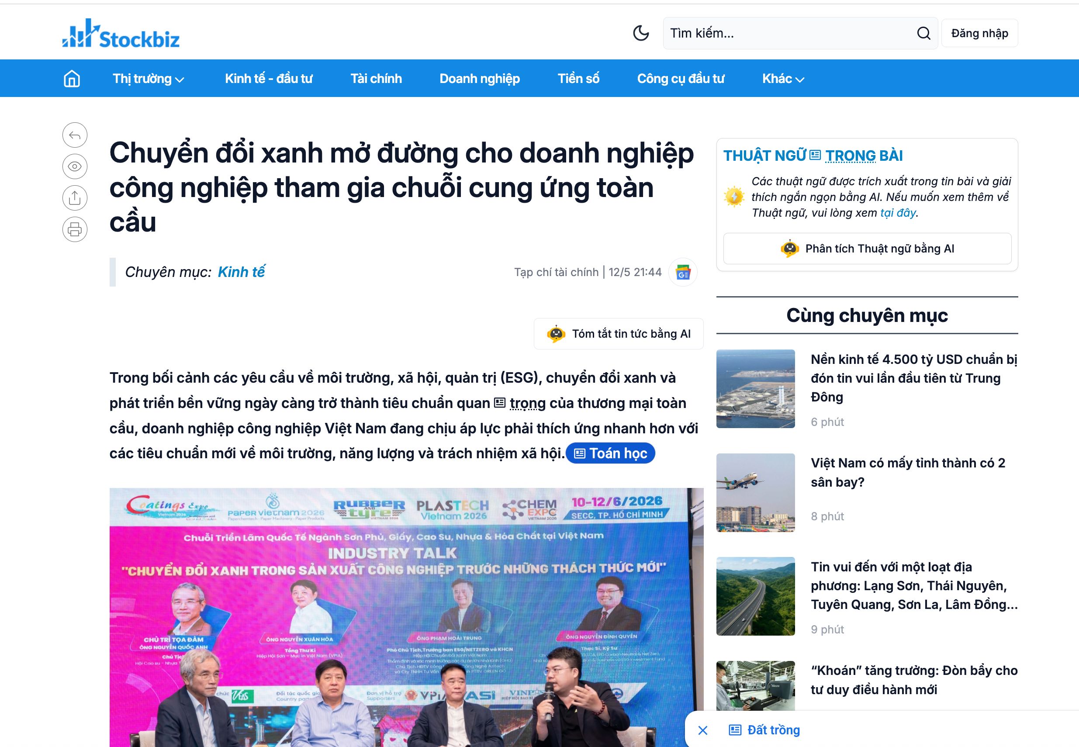Click the Cùng chuyên mục section heading
The height and width of the screenshot is (747, 1079).
(867, 315)
